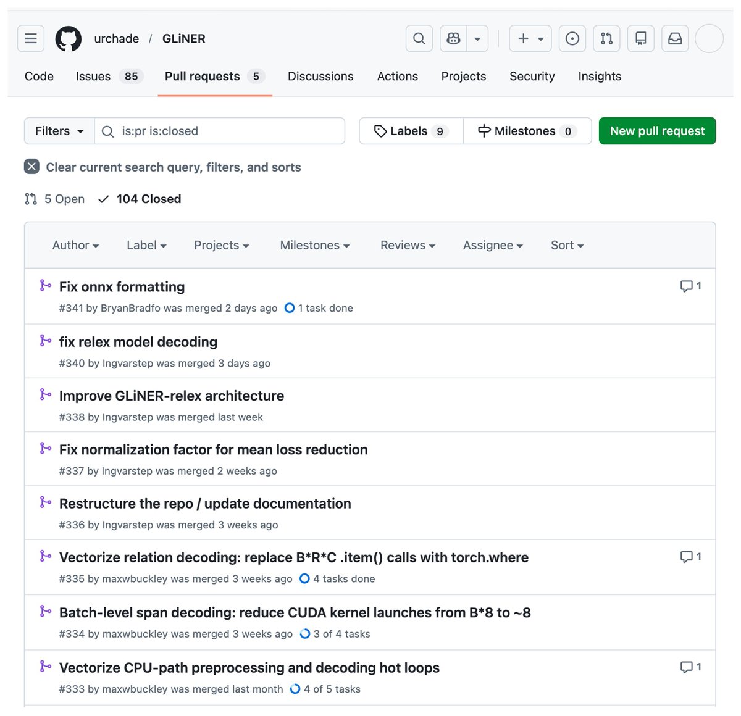Viewport: 741px width, 716px height.
Task: Open the search magnifier button
Action: coord(419,38)
